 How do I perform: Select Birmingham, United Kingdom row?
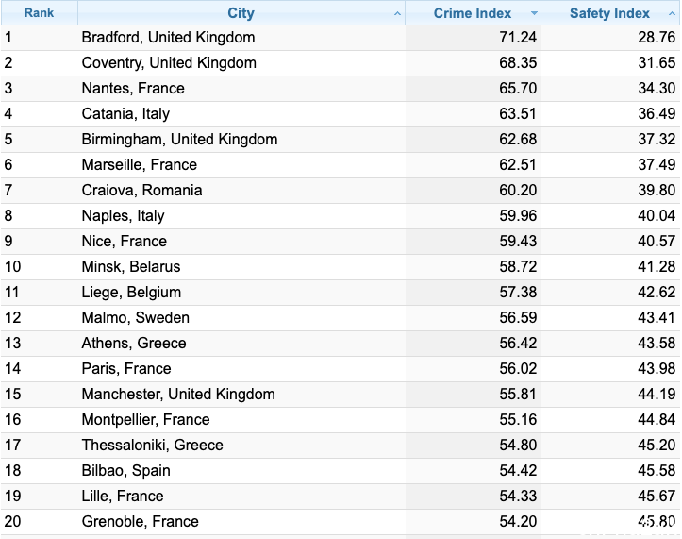pos(341,140)
